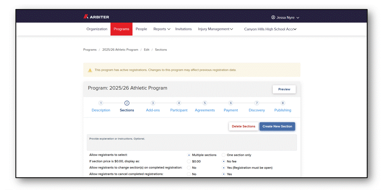Click the Allow registrants to select label

click(108, 155)
